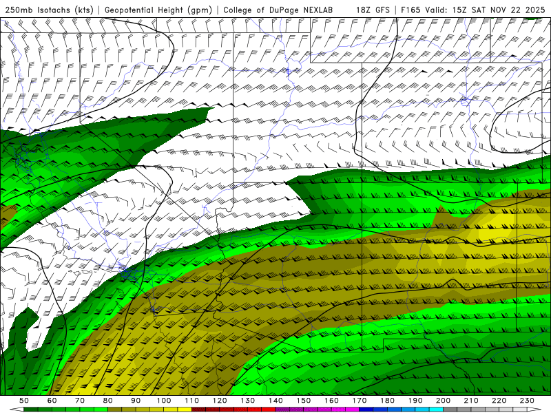Image resolution: width=551 pixels, height=413 pixels.
Task: Click the dark red swatch starting at 110
Action: tap(198, 410)
